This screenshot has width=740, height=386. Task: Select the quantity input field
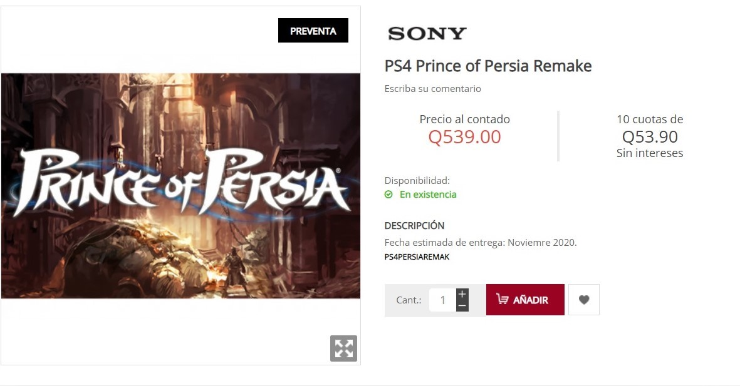pyautogui.click(x=442, y=300)
